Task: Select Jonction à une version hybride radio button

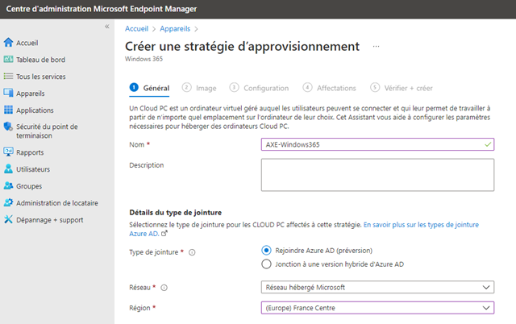Action: click(268, 264)
